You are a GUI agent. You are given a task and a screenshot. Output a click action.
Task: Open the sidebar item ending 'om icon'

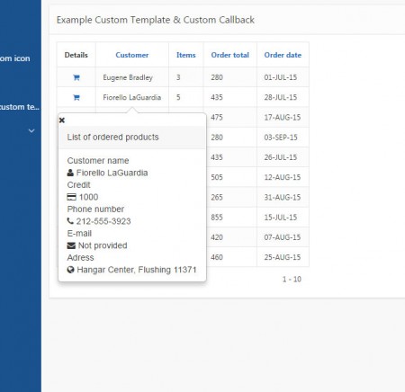click(15, 58)
